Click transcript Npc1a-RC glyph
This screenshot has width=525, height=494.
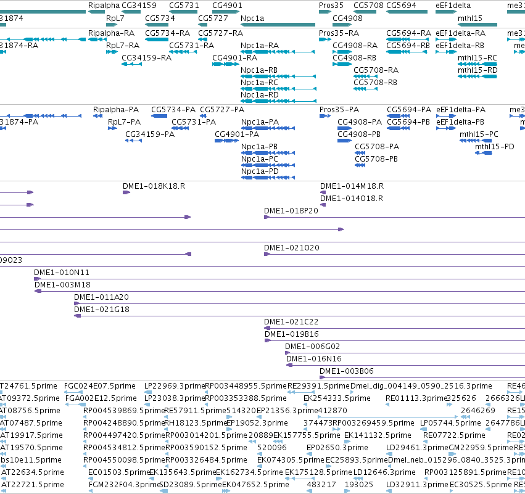click(278, 89)
